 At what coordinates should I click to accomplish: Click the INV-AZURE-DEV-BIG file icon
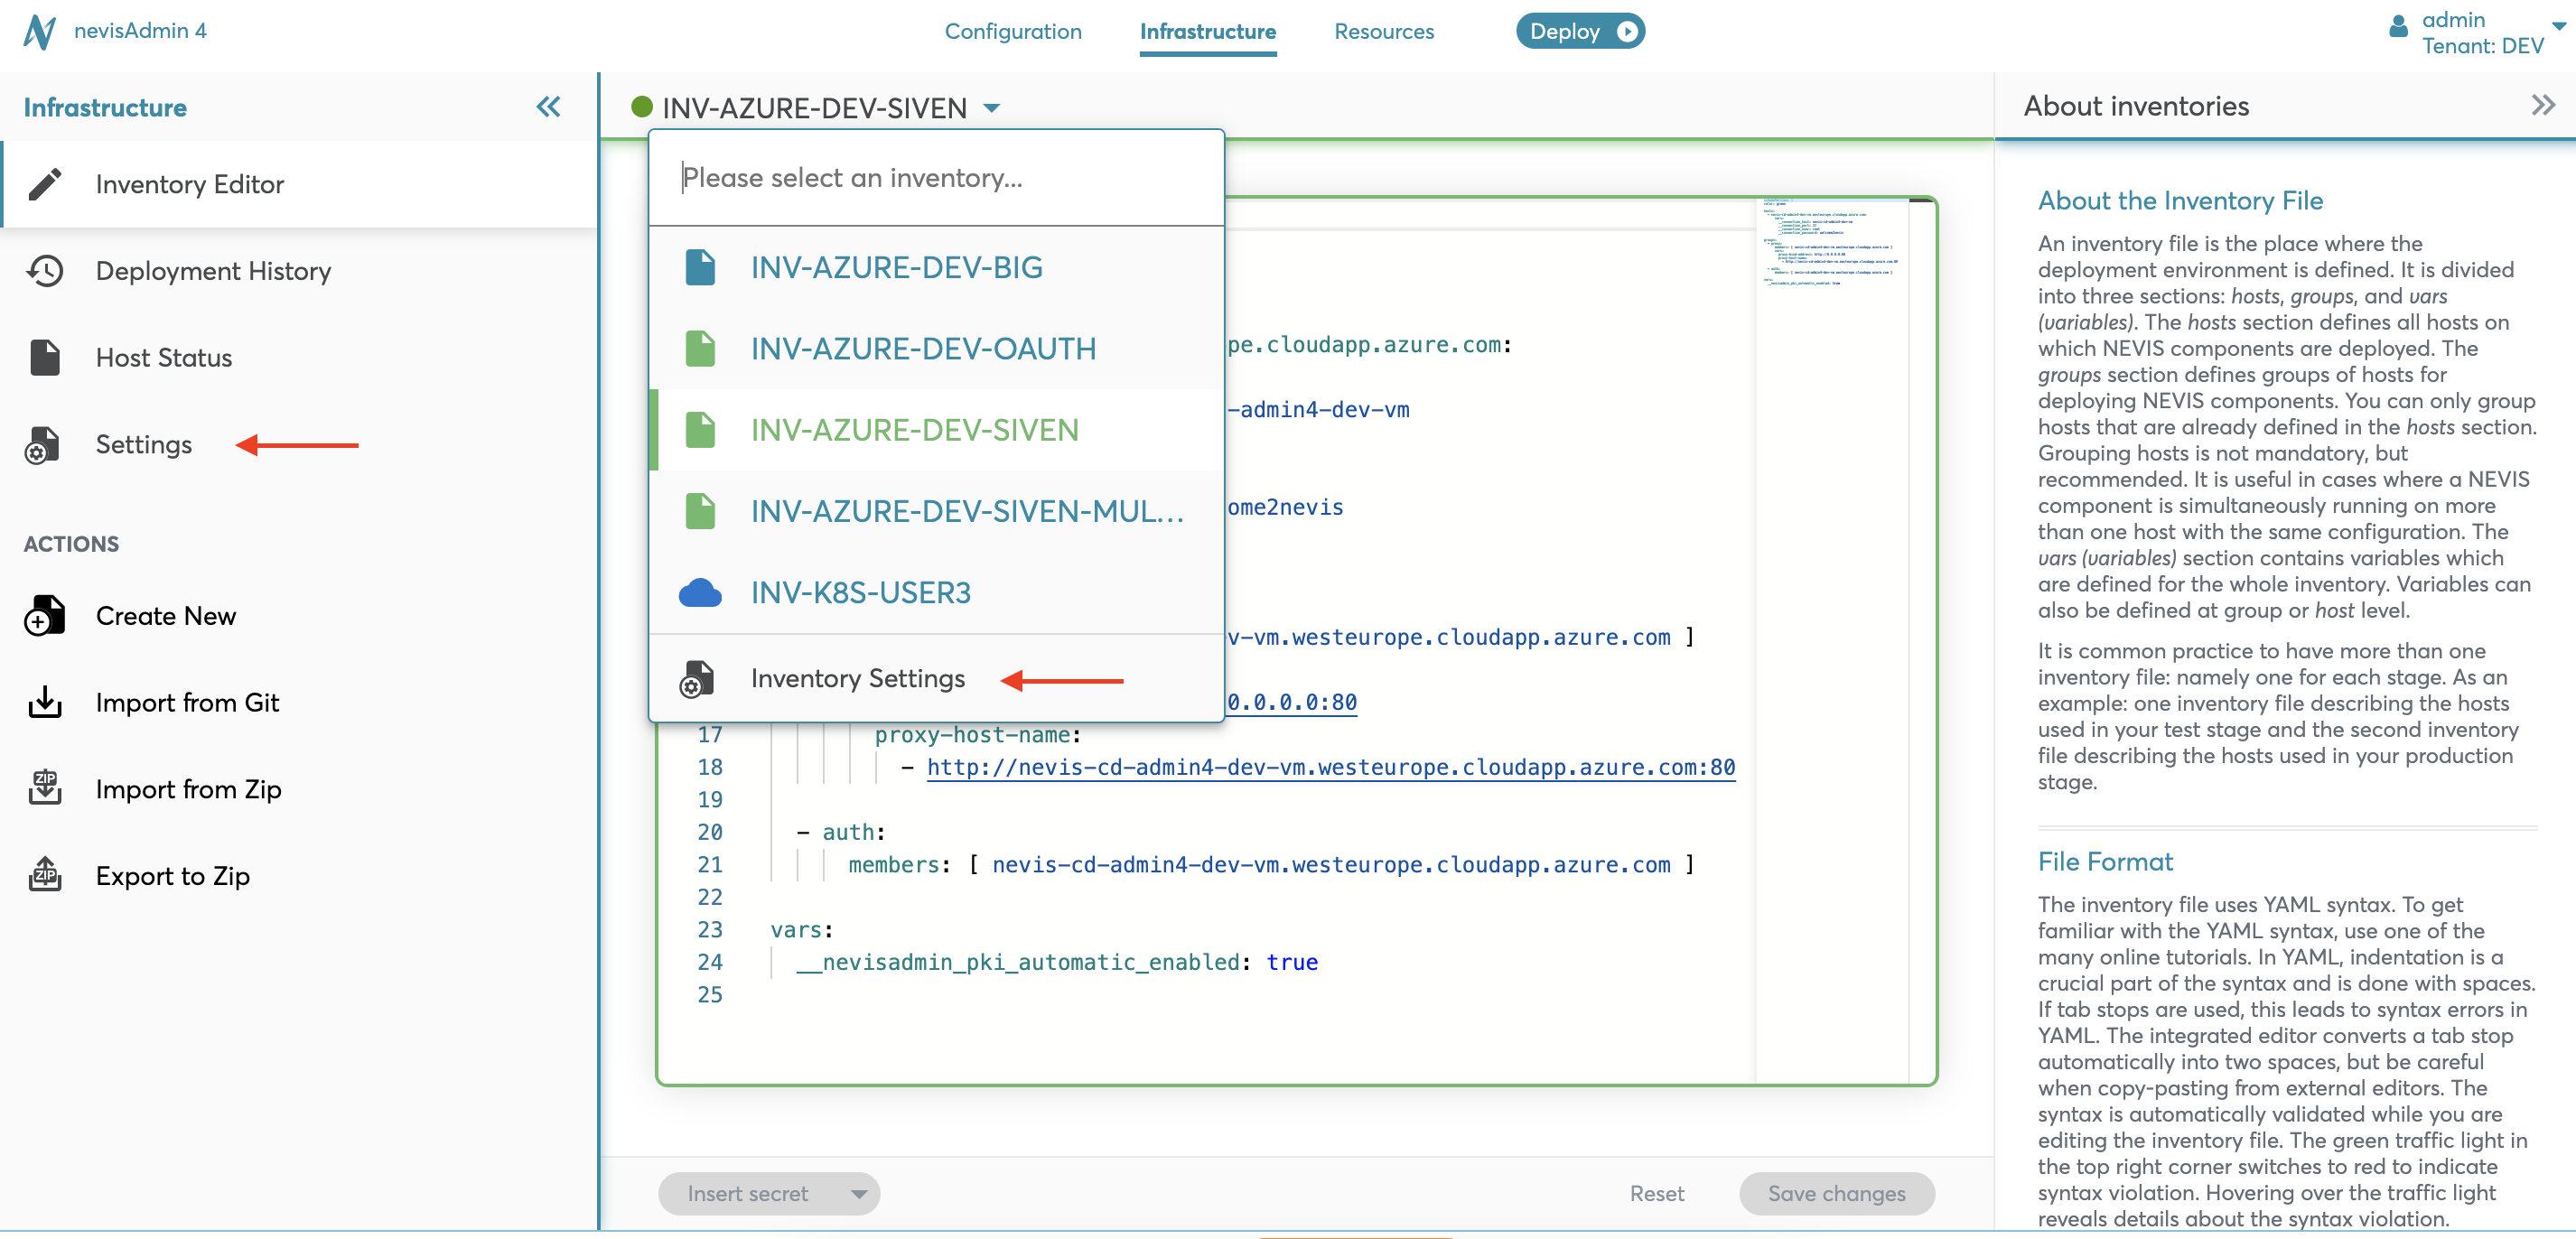[700, 267]
